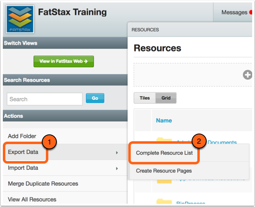This screenshot has width=255, height=207.
Task: Click the plus add resource icon
Action: tap(247, 75)
